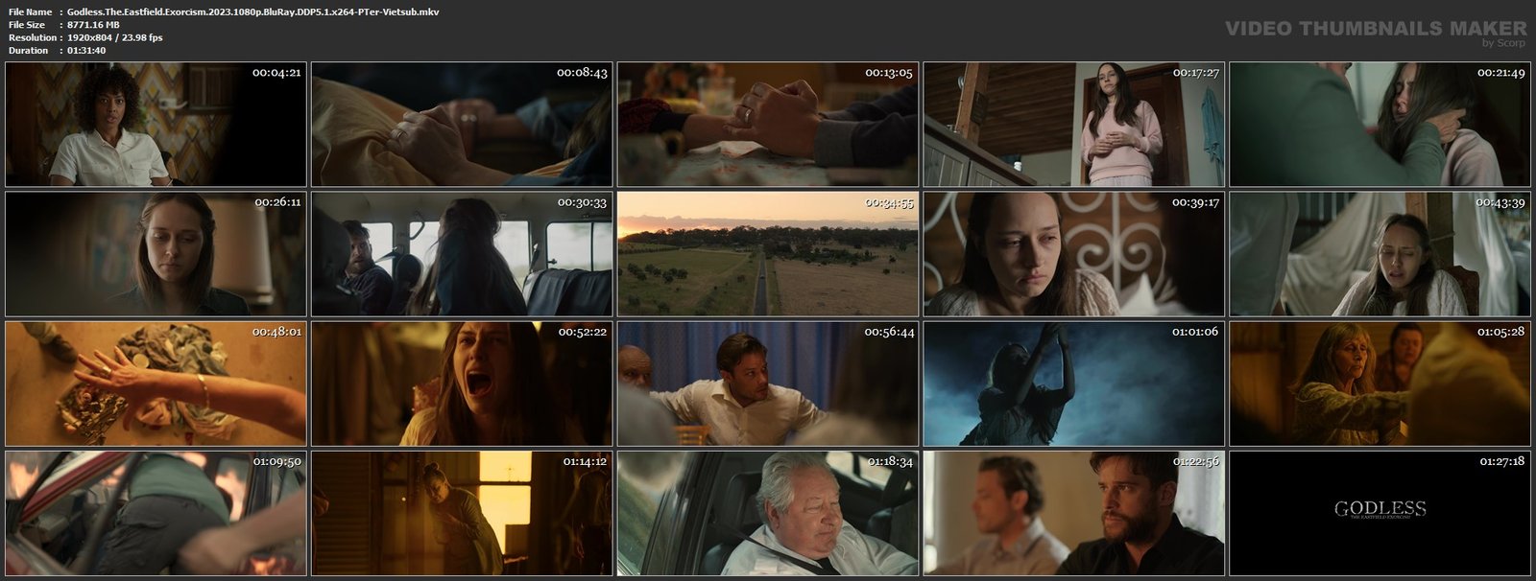The width and height of the screenshot is (1536, 581).
Task: Select the sunset landscape frame 00:34:55
Action: [x=768, y=254]
